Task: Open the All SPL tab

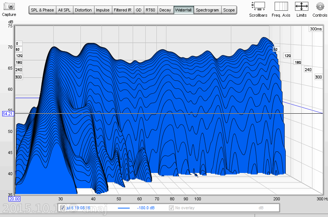Action: (64, 10)
